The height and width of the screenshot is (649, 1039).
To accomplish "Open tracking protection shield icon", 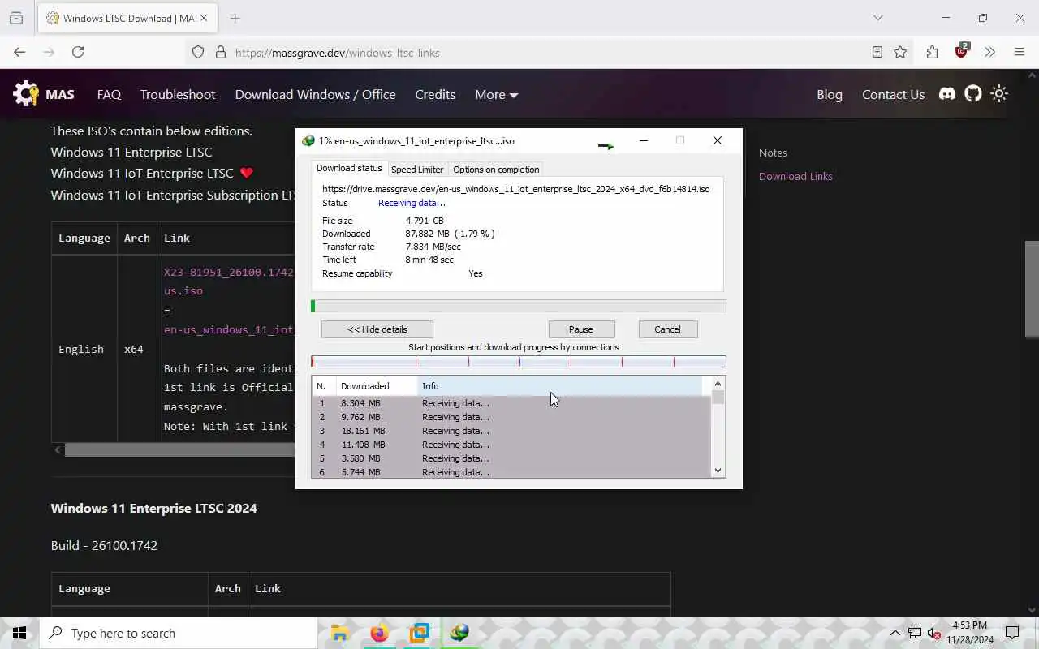I will coord(198,52).
